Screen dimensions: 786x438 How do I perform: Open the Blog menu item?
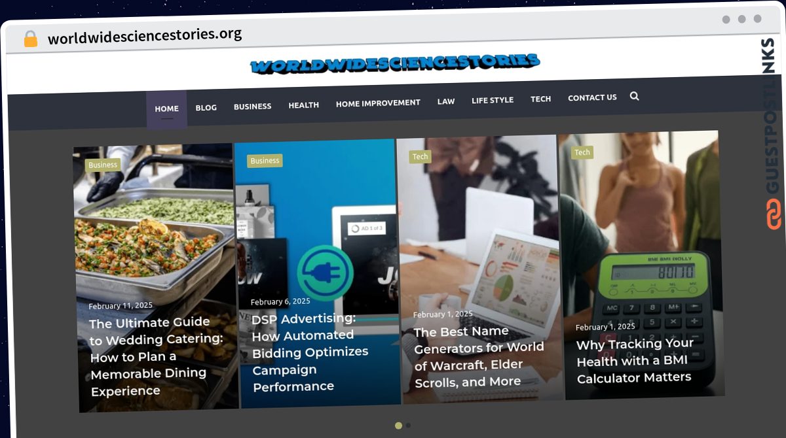point(206,108)
